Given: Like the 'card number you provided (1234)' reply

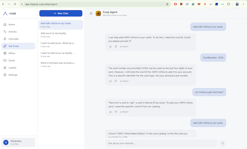Looking at the screenshot, I should [x=111, y=81].
